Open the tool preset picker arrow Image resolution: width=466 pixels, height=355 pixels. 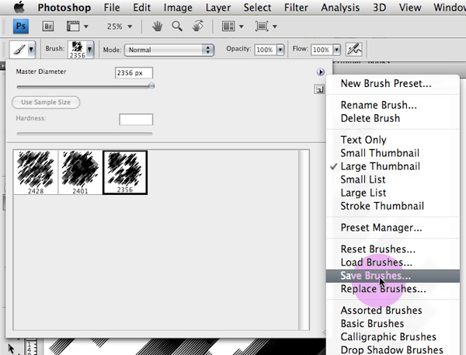(x=31, y=50)
